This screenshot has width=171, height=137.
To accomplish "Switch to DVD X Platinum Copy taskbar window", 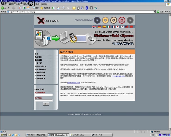I will [x=58, y=135].
